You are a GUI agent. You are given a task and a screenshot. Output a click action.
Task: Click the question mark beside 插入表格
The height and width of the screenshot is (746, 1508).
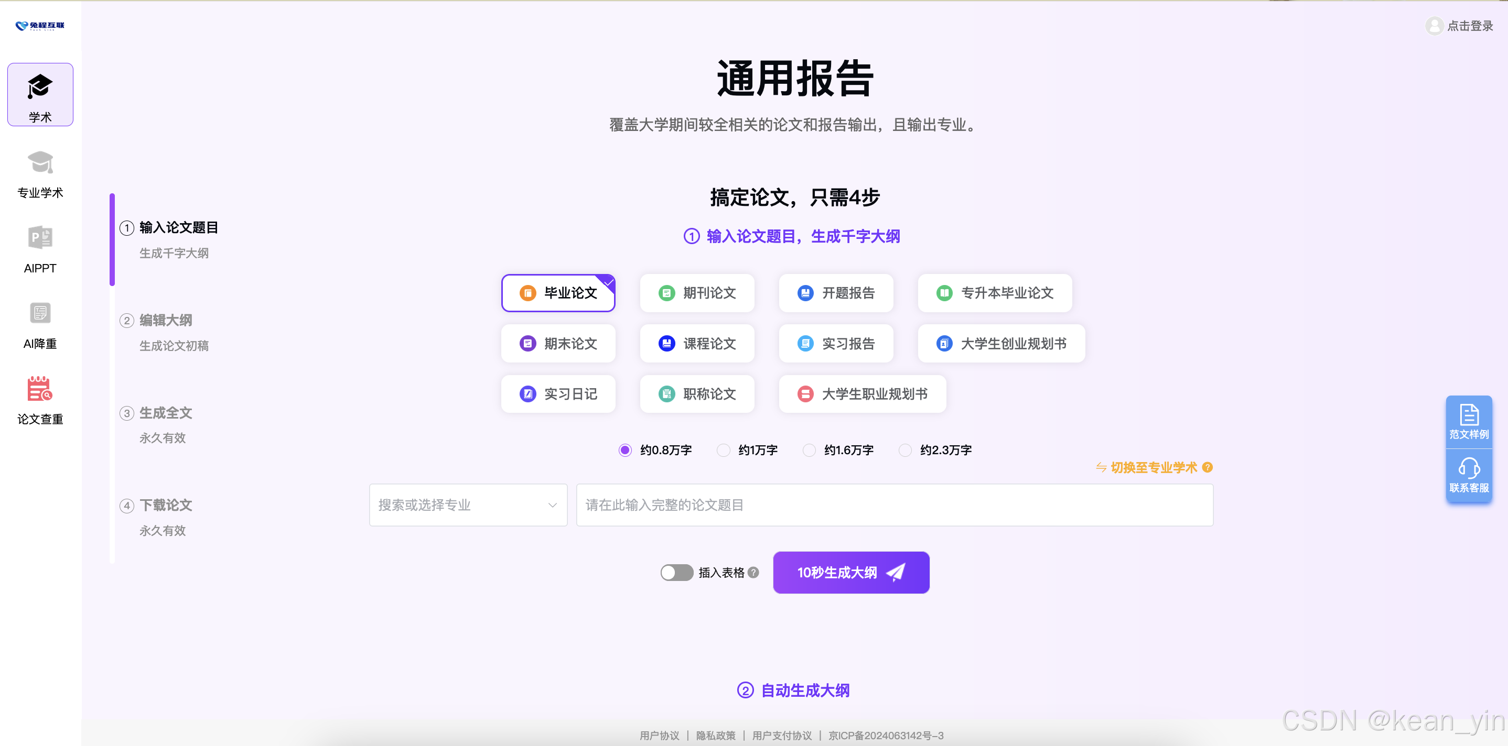pos(753,573)
